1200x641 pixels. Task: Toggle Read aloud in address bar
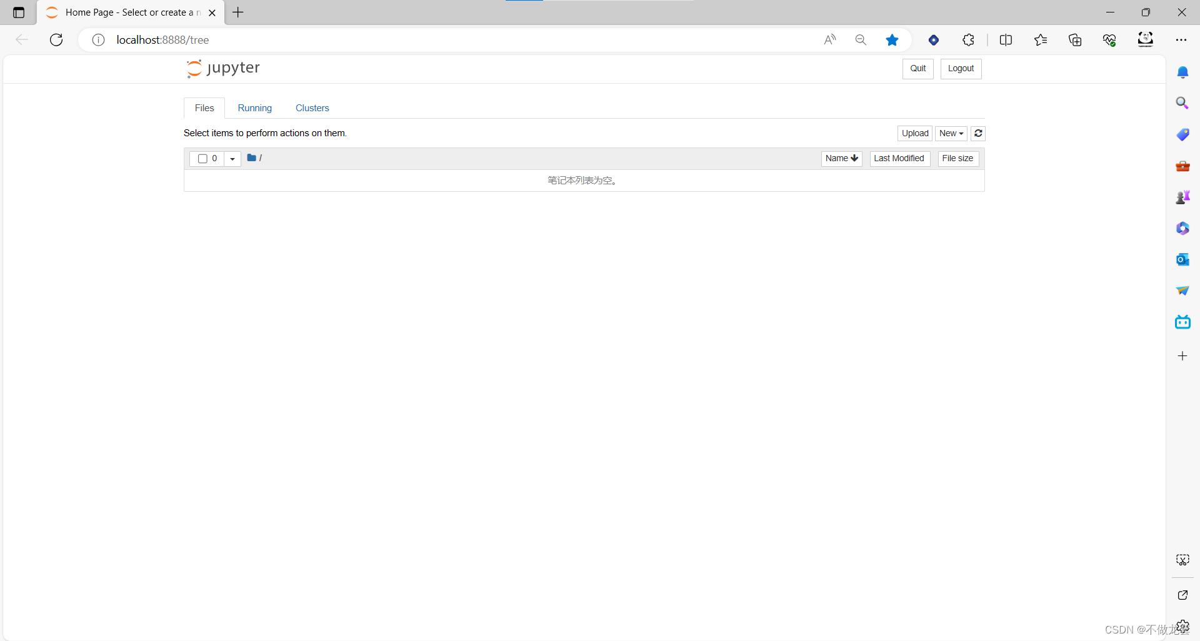(829, 39)
